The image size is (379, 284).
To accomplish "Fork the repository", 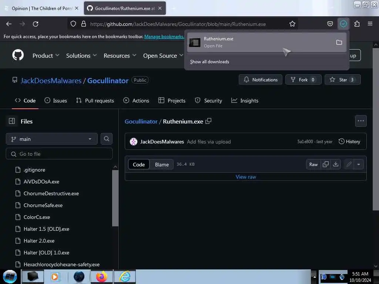I will [303, 80].
